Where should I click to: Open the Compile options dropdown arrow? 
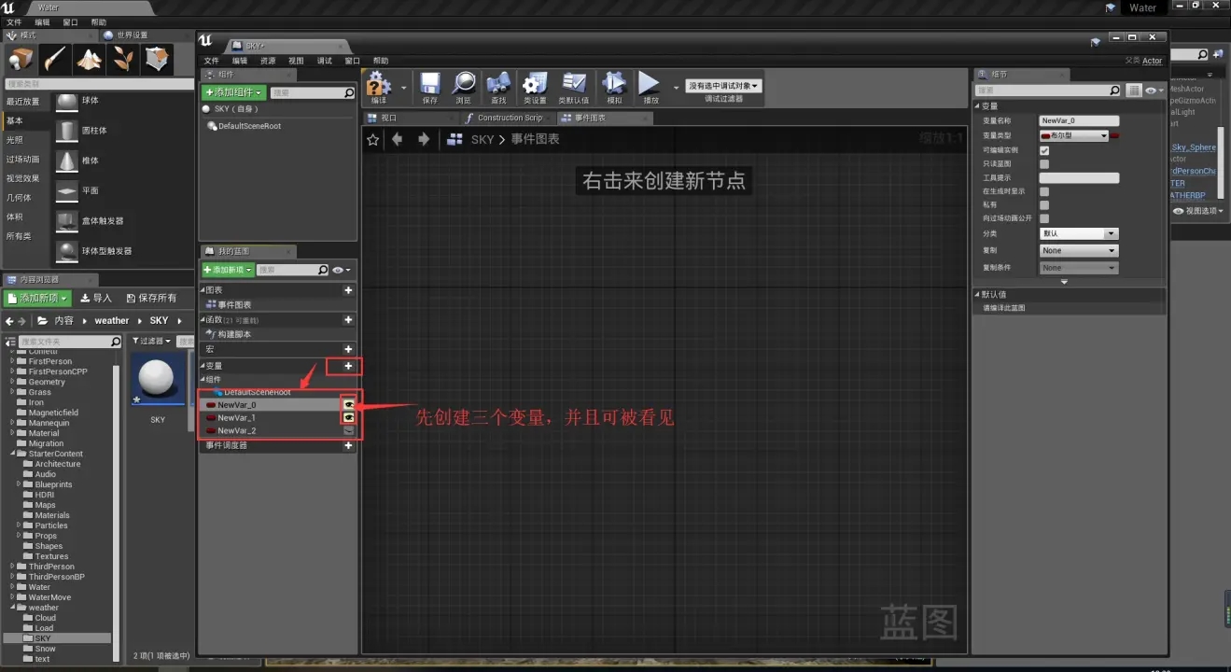(403, 87)
